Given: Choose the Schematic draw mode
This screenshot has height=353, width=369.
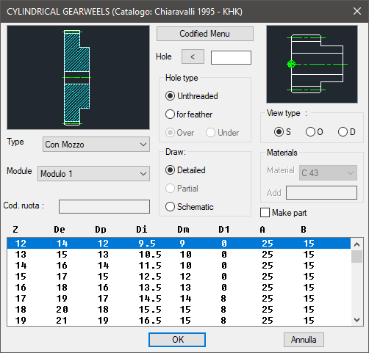Looking at the screenshot, I should coord(190,207).
